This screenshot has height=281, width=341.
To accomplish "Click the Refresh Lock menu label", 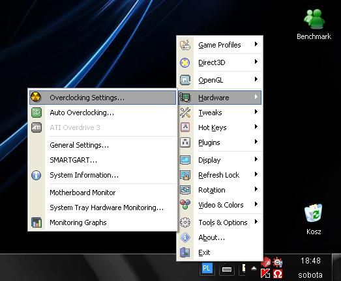I will click(219, 175).
